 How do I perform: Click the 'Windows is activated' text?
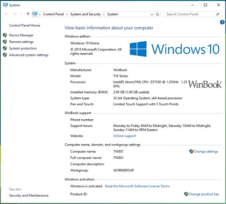click(86, 186)
